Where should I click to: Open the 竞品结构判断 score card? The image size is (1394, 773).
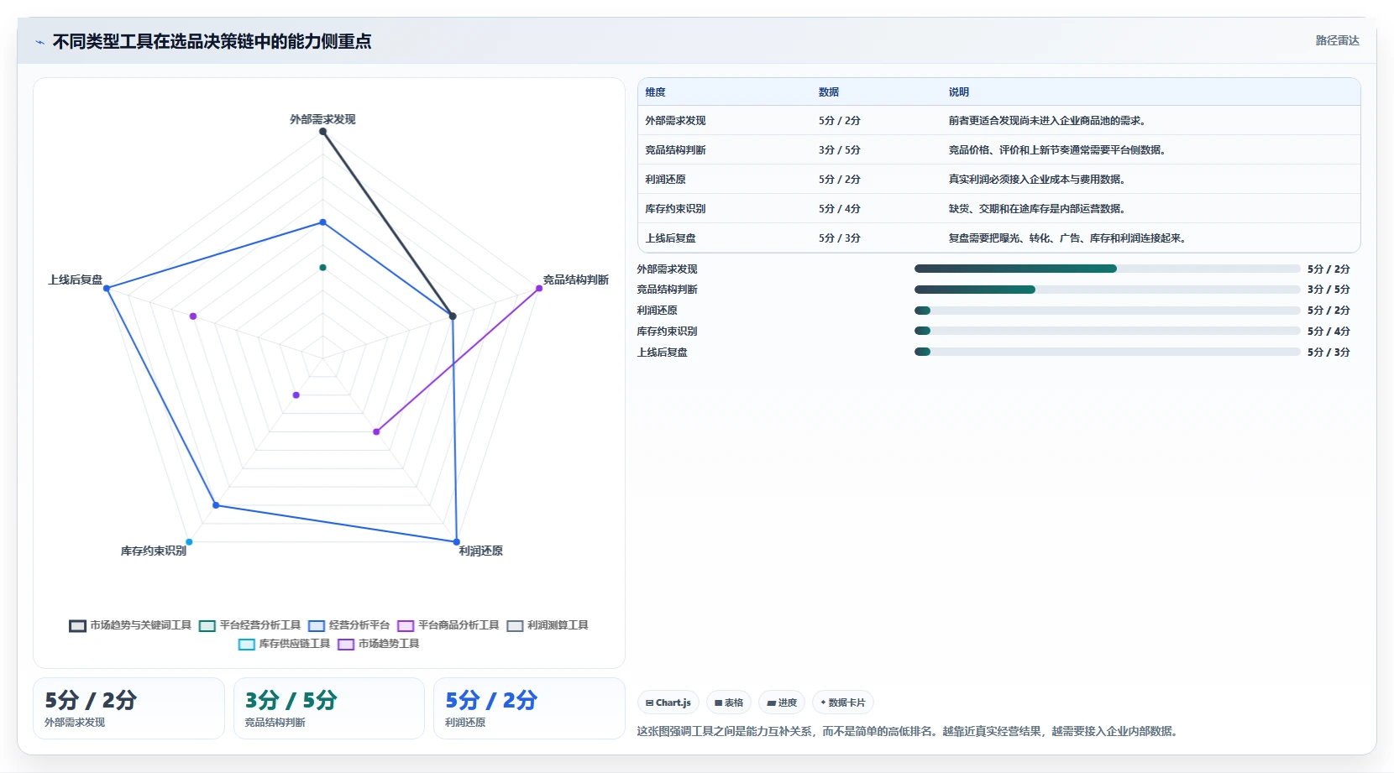point(329,708)
